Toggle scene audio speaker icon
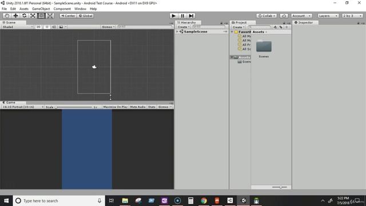This screenshot has width=366, height=206. 54,27
